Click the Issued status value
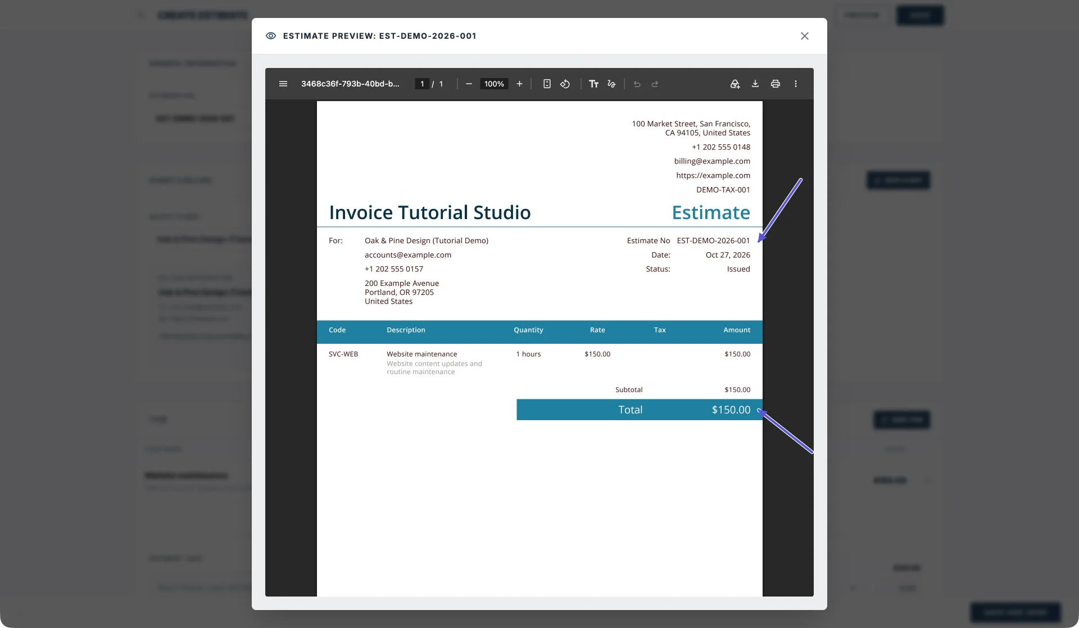Viewport: 1079px width, 628px height. [738, 269]
